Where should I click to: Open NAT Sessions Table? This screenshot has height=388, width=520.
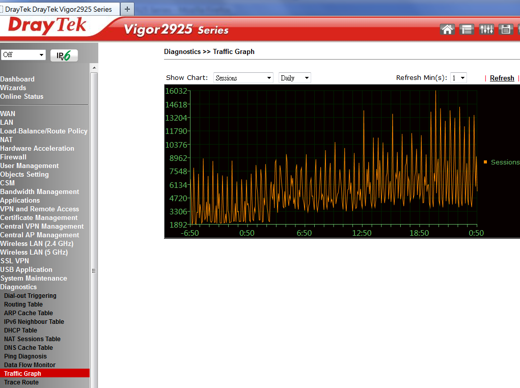tap(32, 339)
